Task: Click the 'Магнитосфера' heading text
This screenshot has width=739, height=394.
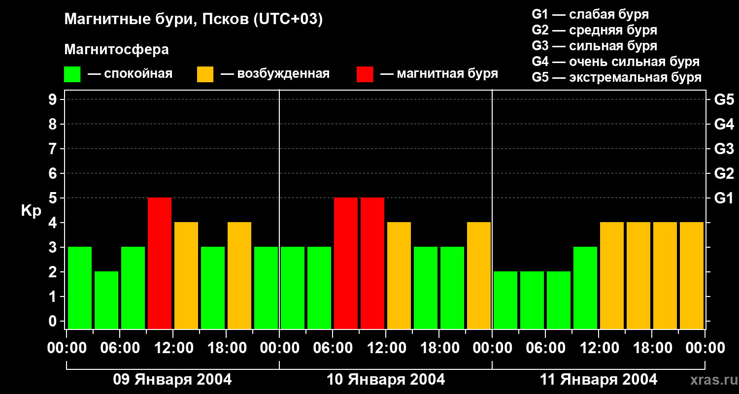Action: tap(117, 50)
